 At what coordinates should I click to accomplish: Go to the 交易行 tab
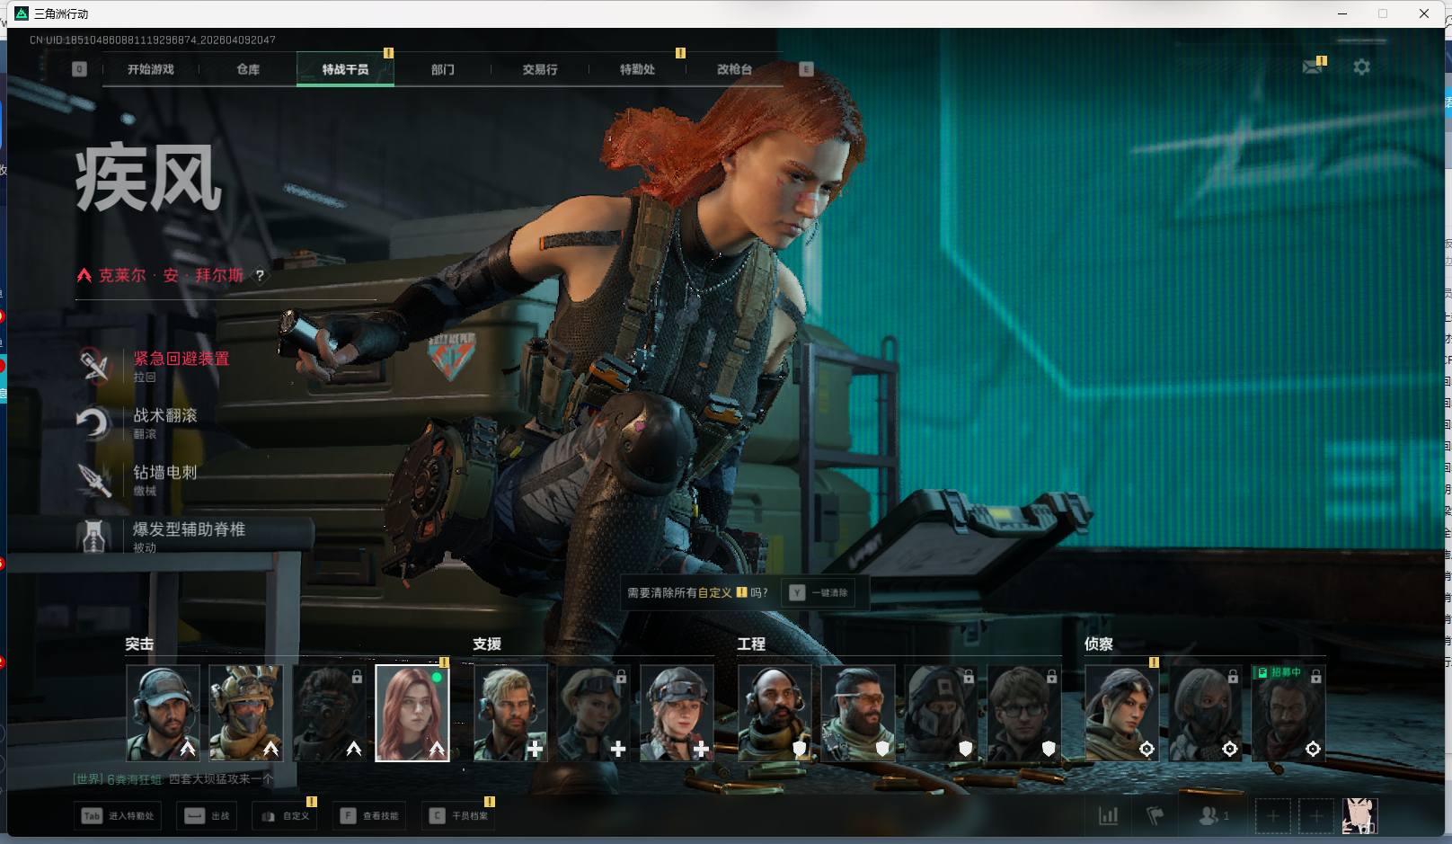(x=540, y=69)
